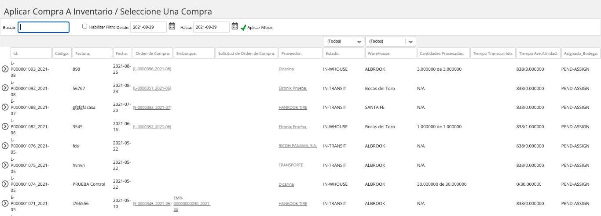The width and height of the screenshot is (601, 216).
Task: Open the Desde date calendar picker icon
Action: pyautogui.click(x=172, y=26)
